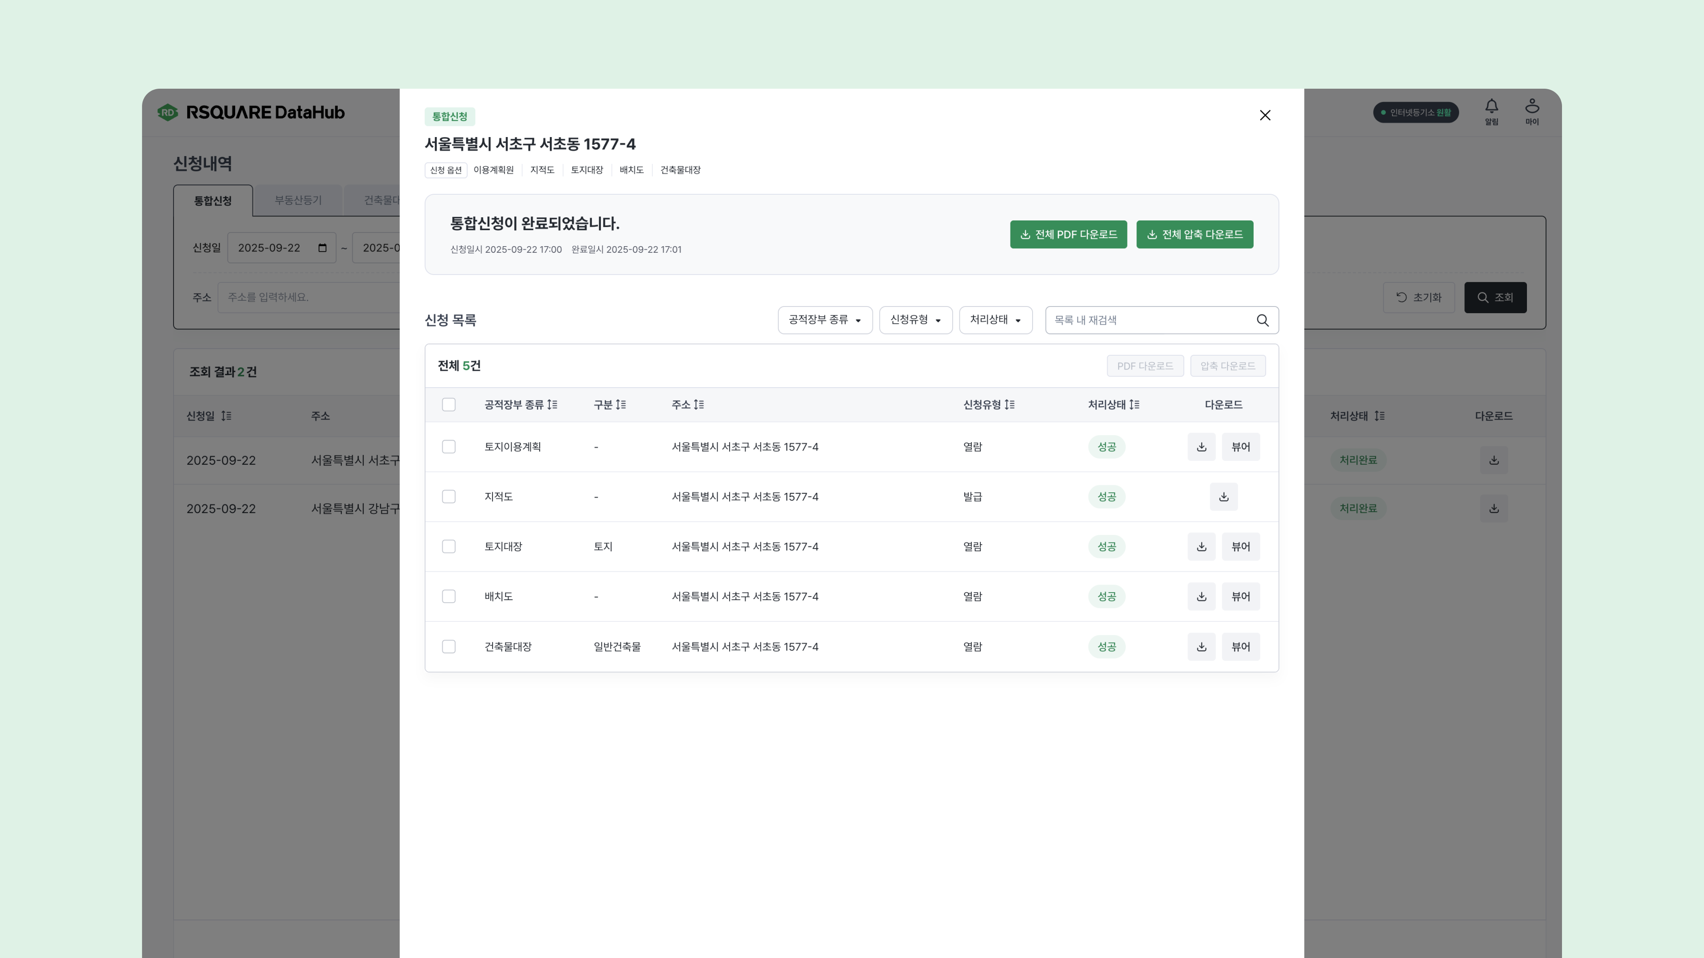Click download icon for 건축물대장 row
The width and height of the screenshot is (1704, 958).
tap(1201, 647)
